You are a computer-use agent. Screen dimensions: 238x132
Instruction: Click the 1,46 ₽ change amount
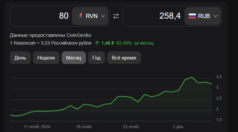[108, 43]
